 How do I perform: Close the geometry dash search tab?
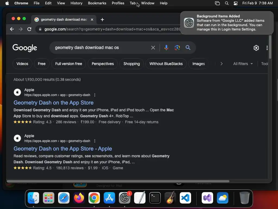[x=92, y=20]
